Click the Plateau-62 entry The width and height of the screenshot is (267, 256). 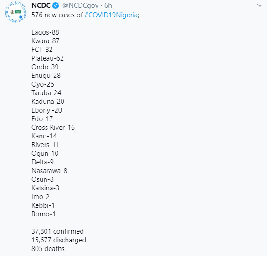47,58
